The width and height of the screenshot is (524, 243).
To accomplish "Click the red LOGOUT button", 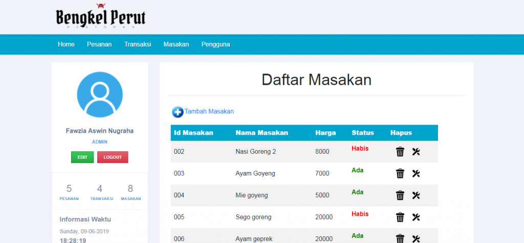I will 113,157.
